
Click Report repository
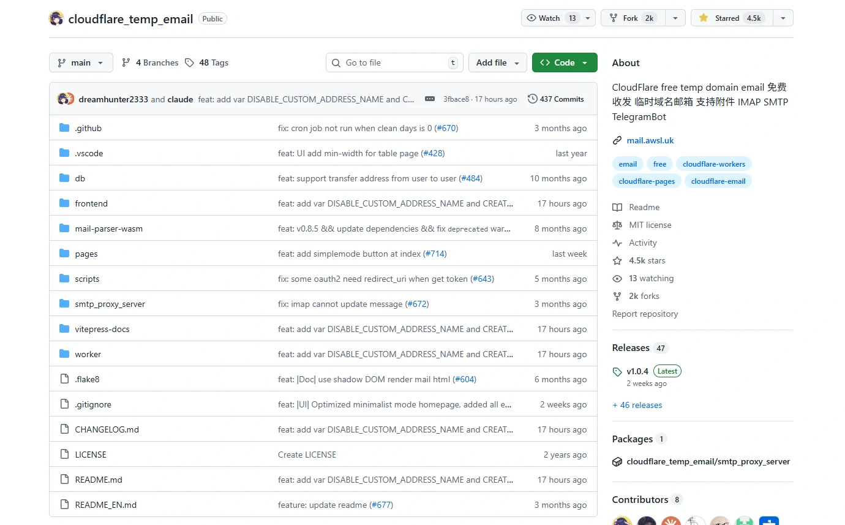pos(645,314)
